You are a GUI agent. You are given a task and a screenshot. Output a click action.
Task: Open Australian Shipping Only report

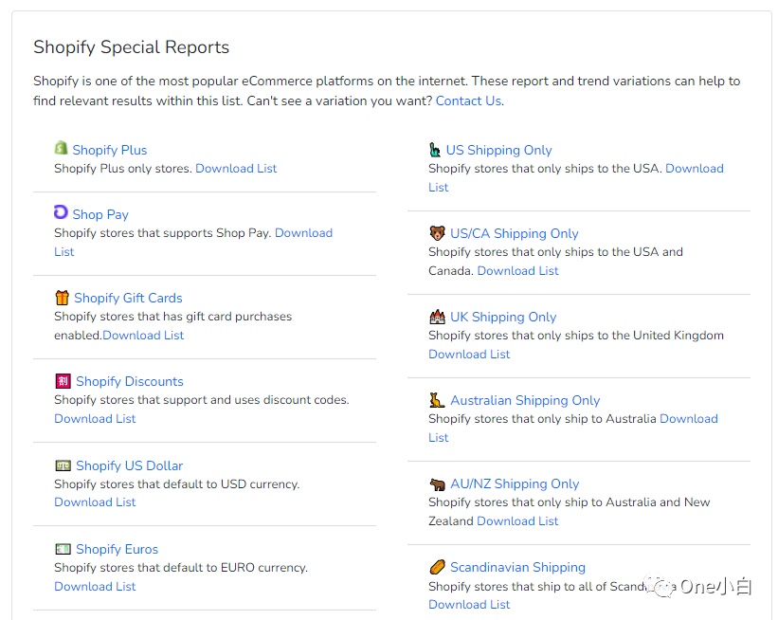(x=525, y=400)
